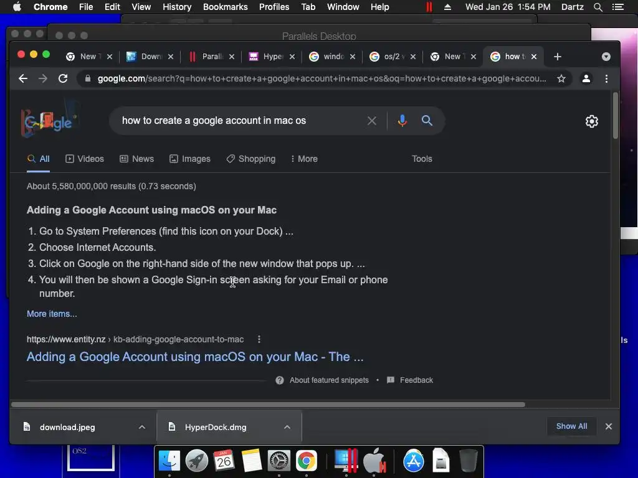Viewport: 638px width, 478px height.
Task: Open the Adding a Google Account result
Action: point(195,357)
